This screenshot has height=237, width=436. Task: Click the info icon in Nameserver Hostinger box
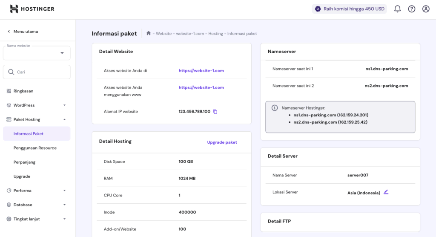click(275, 108)
